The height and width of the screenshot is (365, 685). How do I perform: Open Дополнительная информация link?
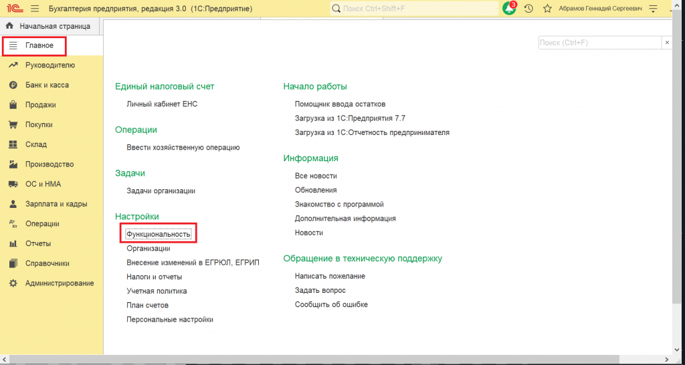point(346,219)
